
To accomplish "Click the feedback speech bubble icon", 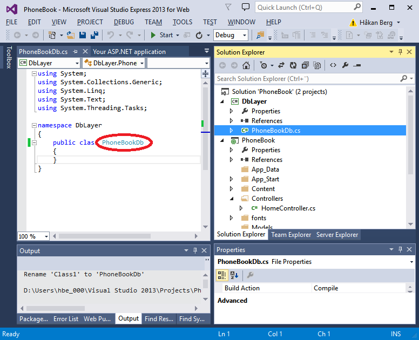I will coord(245,6).
